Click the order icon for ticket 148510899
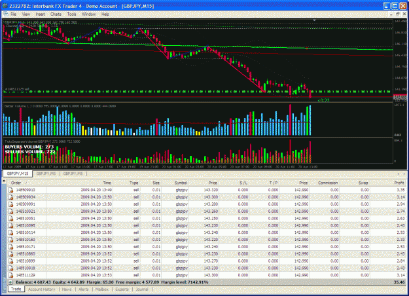 10,261
